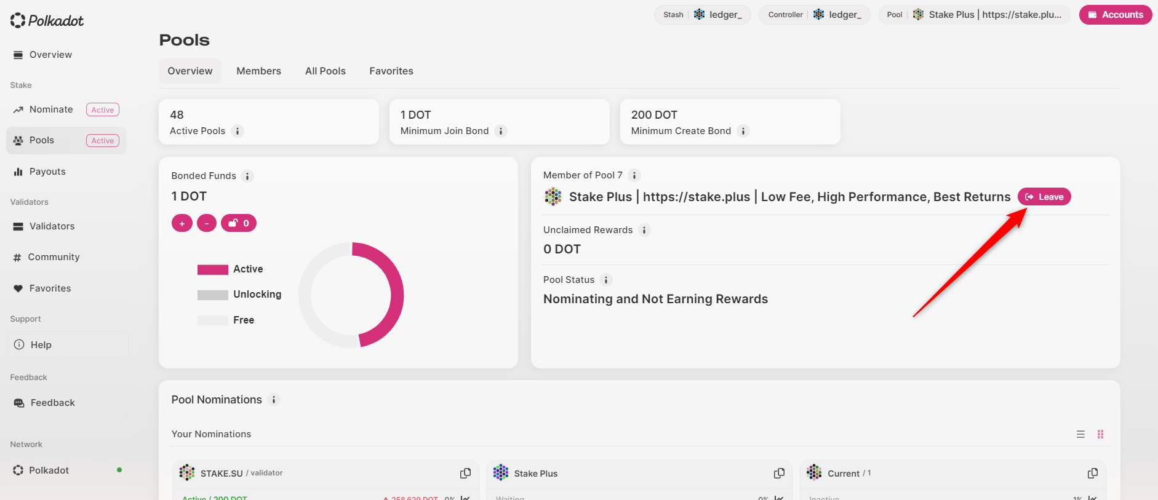This screenshot has width=1158, height=500.
Task: Click the Active legend color swatch
Action: 213,269
